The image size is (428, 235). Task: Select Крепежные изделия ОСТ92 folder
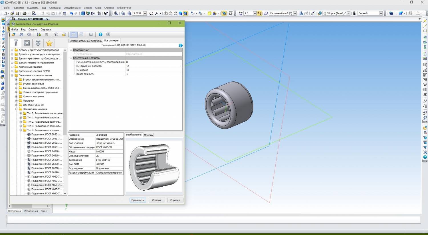point(34,71)
